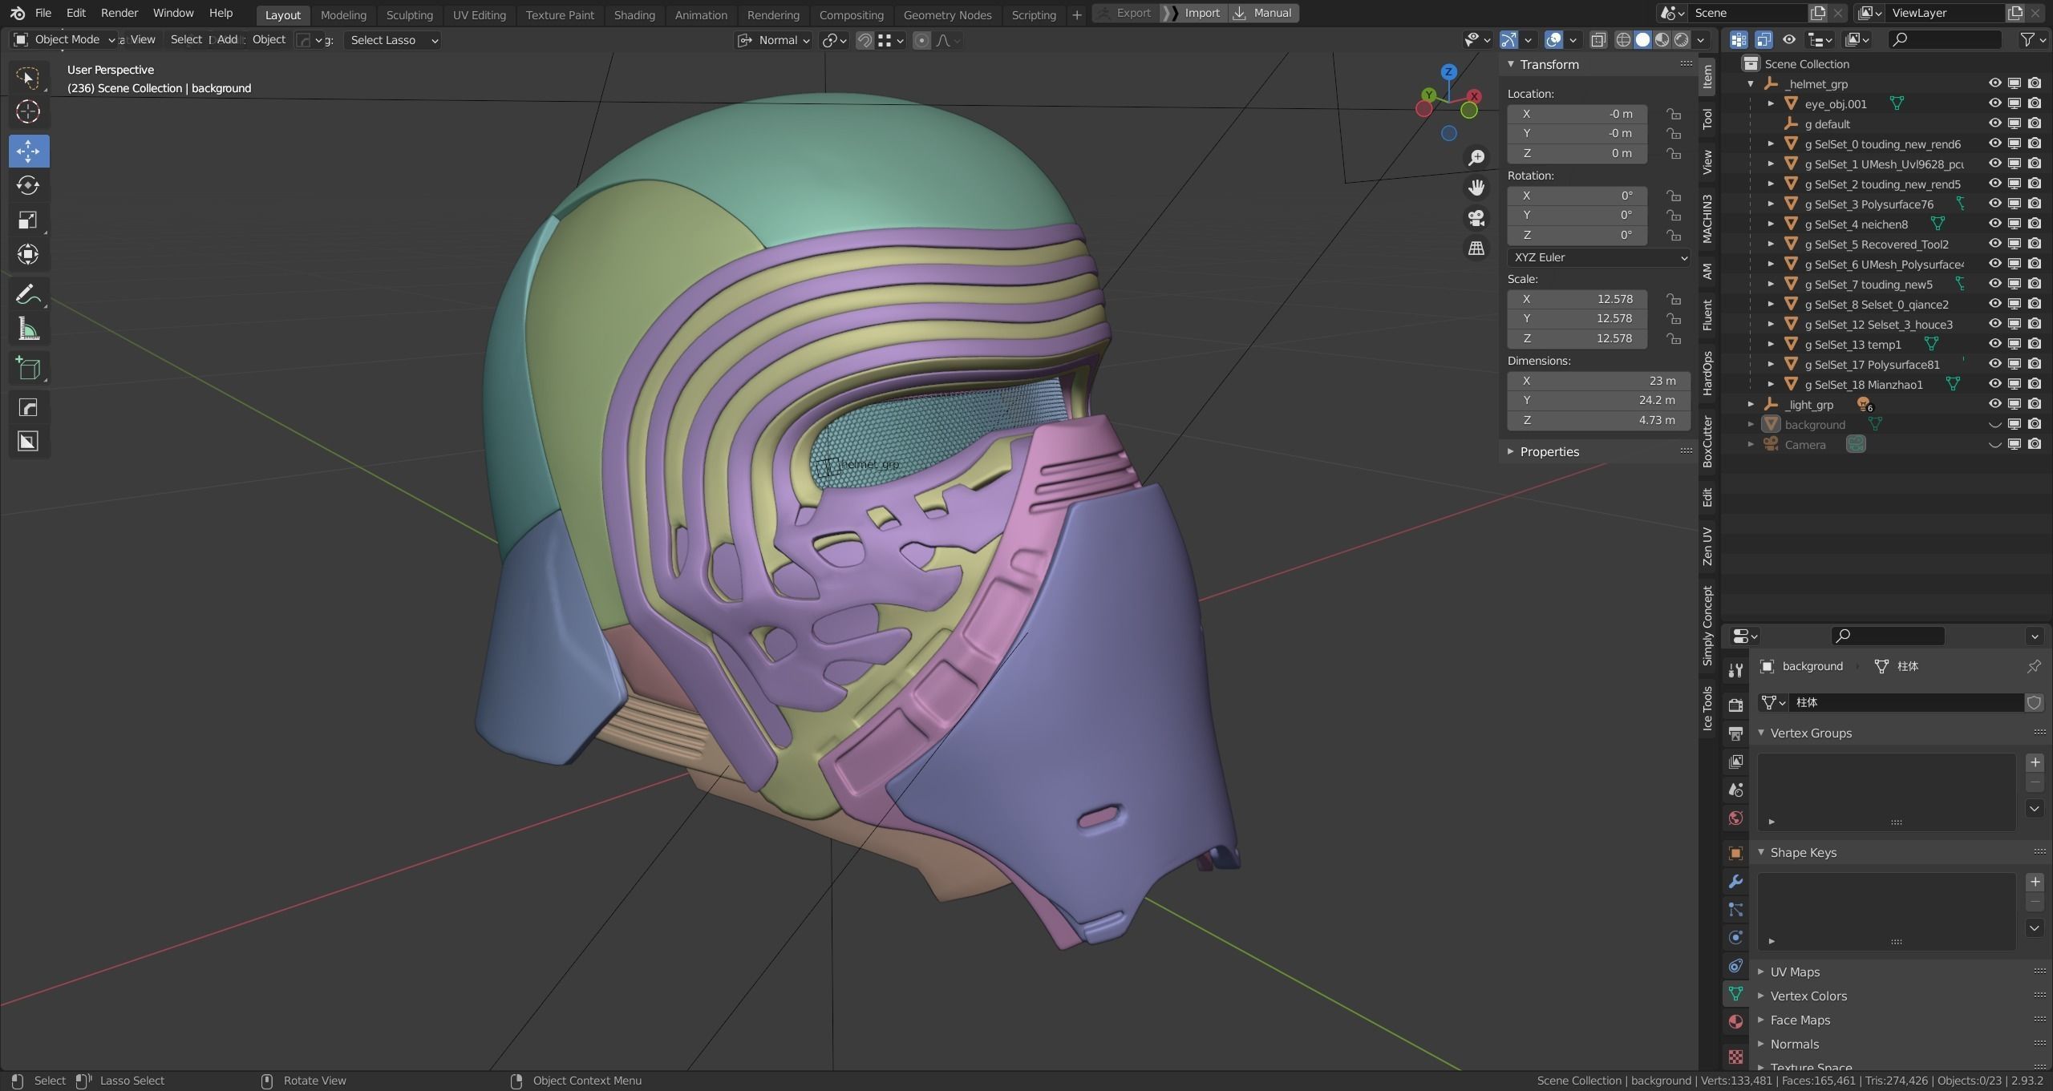Select the Measure tool
The image size is (2053, 1091).
[28, 329]
